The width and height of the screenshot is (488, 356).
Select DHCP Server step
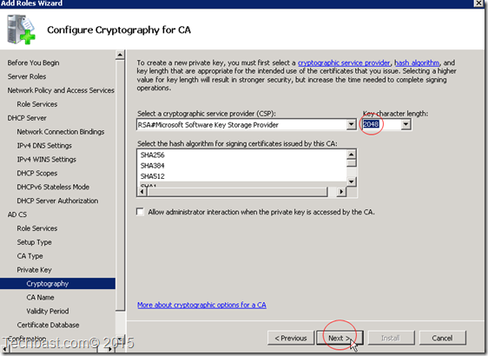27,118
